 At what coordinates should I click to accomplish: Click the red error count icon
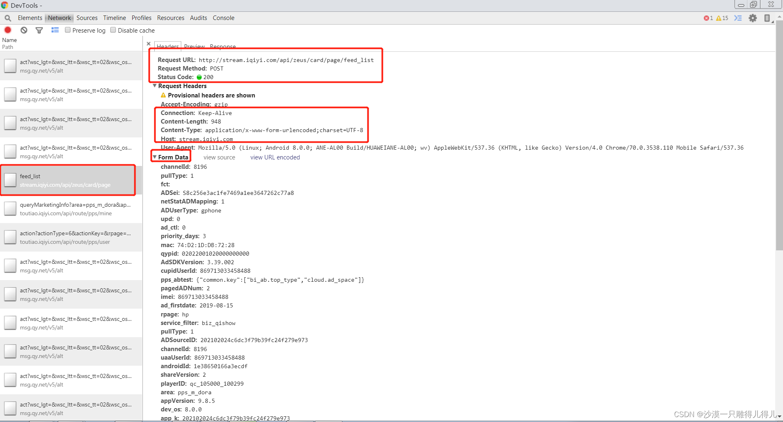pyautogui.click(x=706, y=18)
